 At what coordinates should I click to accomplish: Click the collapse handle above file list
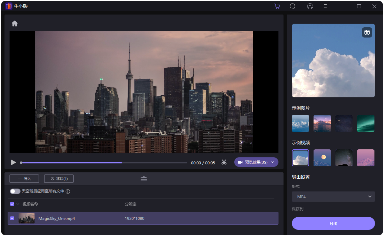pyautogui.click(x=144, y=179)
